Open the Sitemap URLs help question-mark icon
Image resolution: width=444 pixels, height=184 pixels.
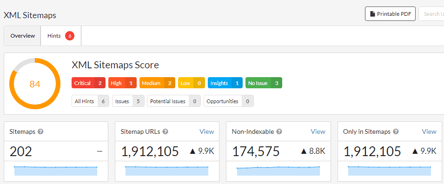(x=166, y=131)
